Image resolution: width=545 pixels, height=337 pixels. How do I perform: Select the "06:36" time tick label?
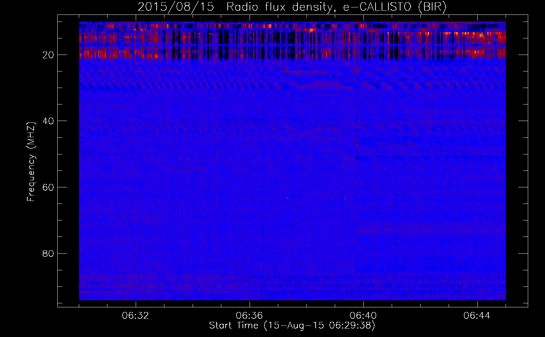(249, 316)
